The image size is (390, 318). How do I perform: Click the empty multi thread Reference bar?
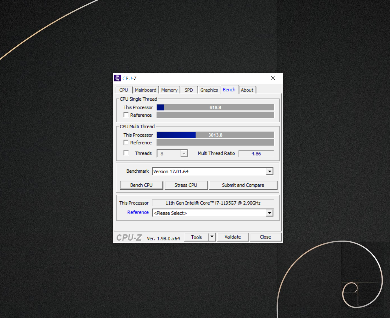point(215,142)
